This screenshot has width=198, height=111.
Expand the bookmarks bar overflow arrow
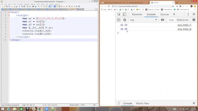click(195, 10)
